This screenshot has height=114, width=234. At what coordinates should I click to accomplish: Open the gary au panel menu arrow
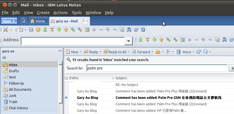tap(60, 51)
